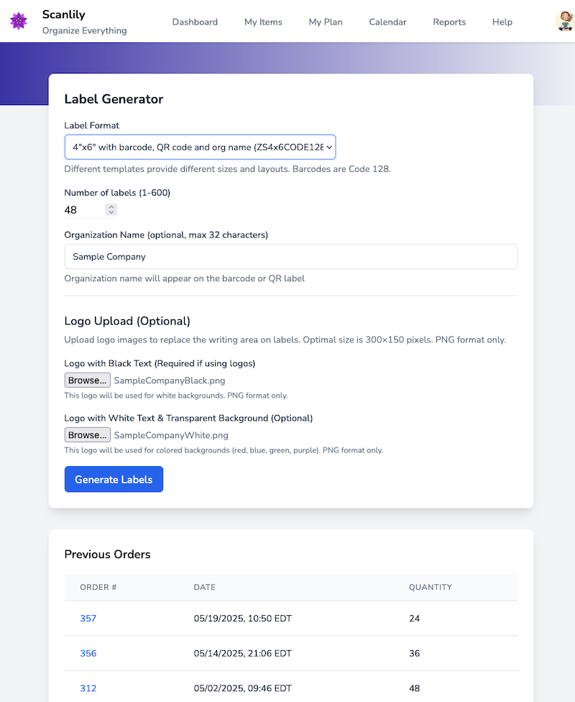This screenshot has height=702, width=575.
Task: Go to the Calendar page
Action: 387,22
